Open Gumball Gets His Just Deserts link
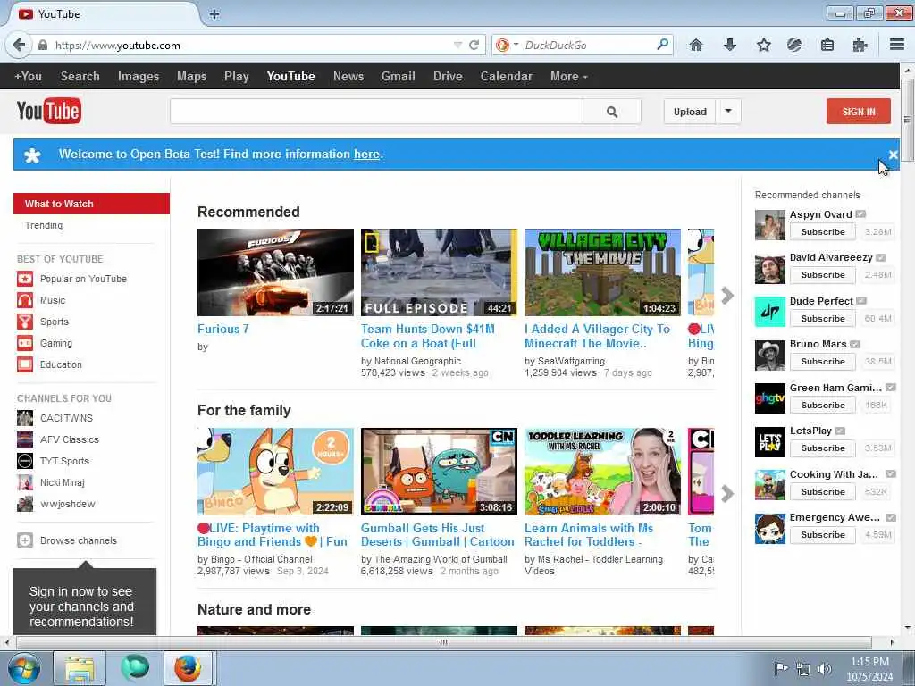 [x=437, y=535]
